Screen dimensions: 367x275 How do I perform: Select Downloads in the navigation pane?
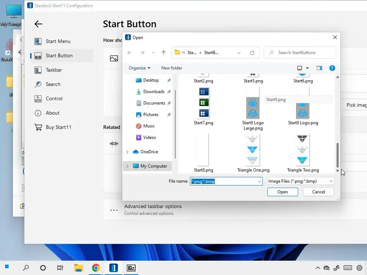click(154, 92)
